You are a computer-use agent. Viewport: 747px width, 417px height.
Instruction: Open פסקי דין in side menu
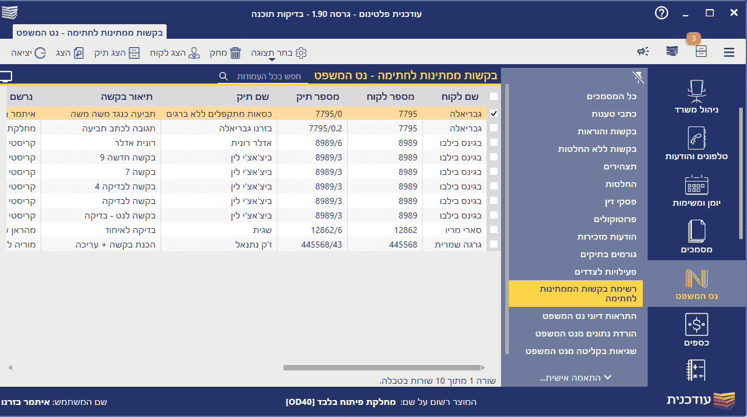click(622, 202)
